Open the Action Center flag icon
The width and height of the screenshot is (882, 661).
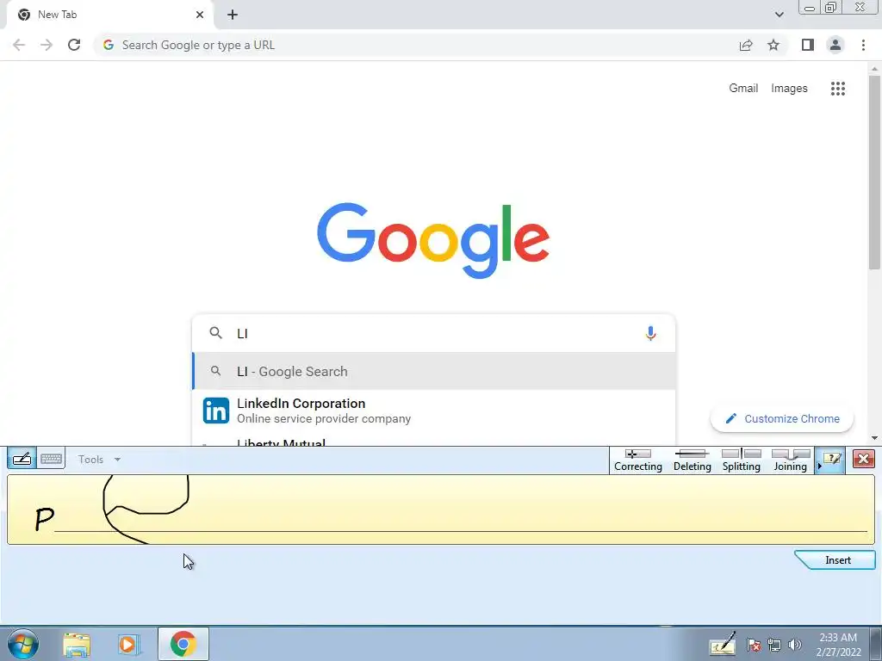(x=754, y=645)
